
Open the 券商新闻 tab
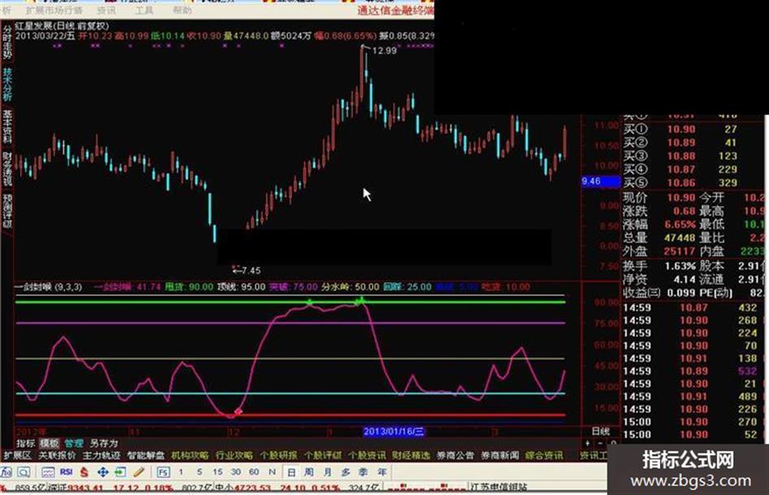500,455
